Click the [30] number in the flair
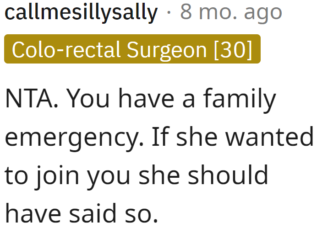 [233, 49]
